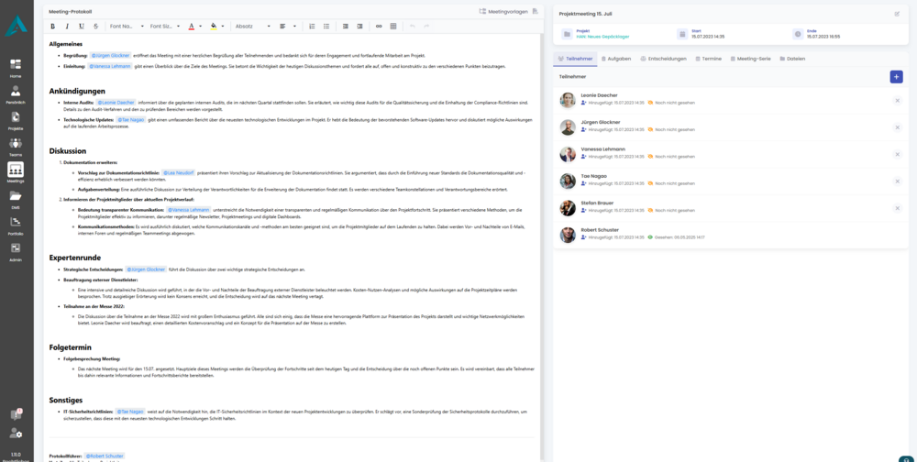
Task: Toggle underline text formatting
Action: [82, 27]
